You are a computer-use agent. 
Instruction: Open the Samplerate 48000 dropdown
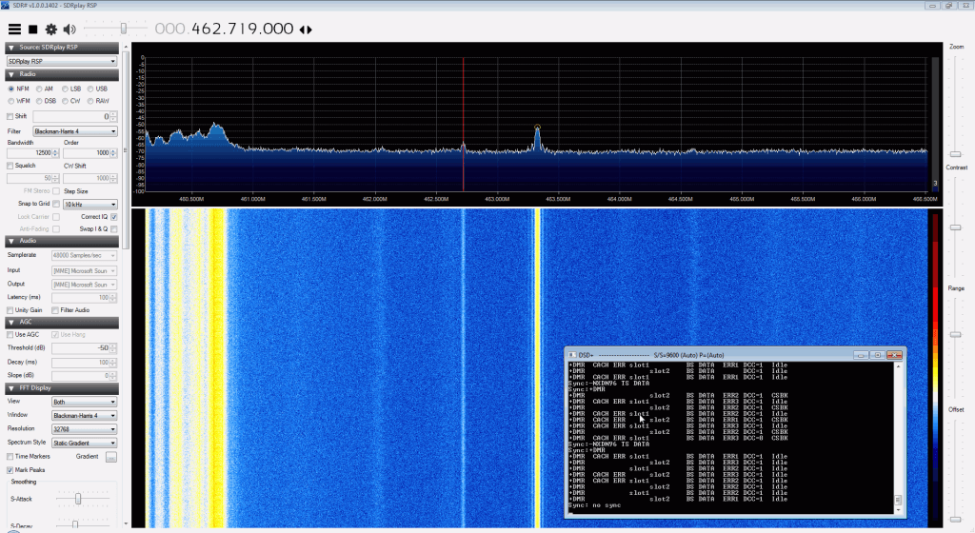84,255
